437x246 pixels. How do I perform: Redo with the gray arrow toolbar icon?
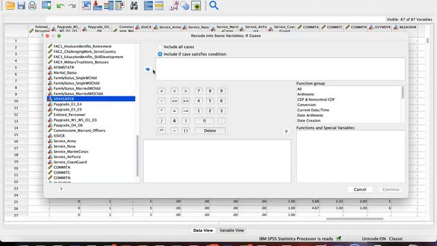click(72, 5)
